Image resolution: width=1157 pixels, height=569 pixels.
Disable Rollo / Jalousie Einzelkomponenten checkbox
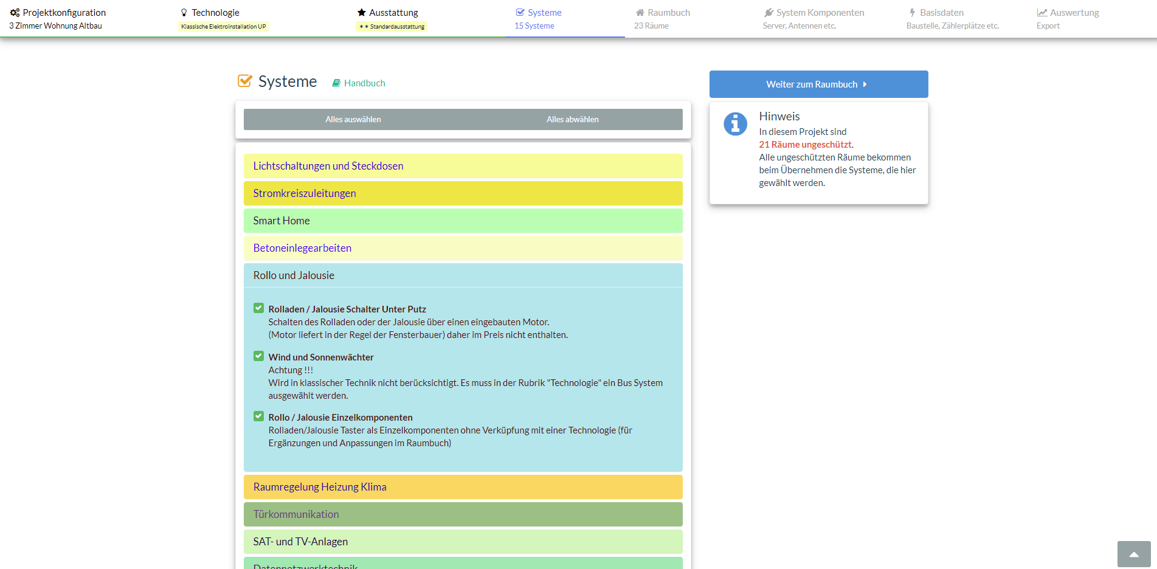259,416
